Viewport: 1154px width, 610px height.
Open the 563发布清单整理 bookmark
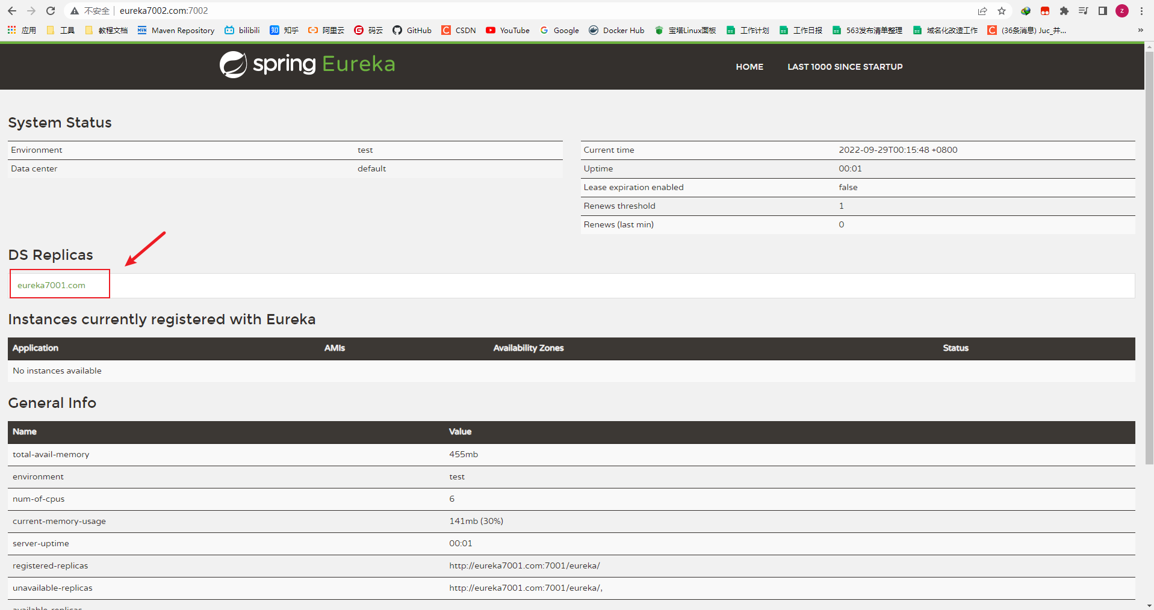(867, 30)
